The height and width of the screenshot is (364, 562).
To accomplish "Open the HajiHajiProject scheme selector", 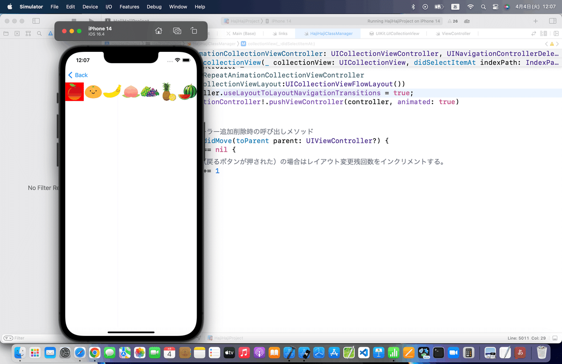I will [241, 21].
